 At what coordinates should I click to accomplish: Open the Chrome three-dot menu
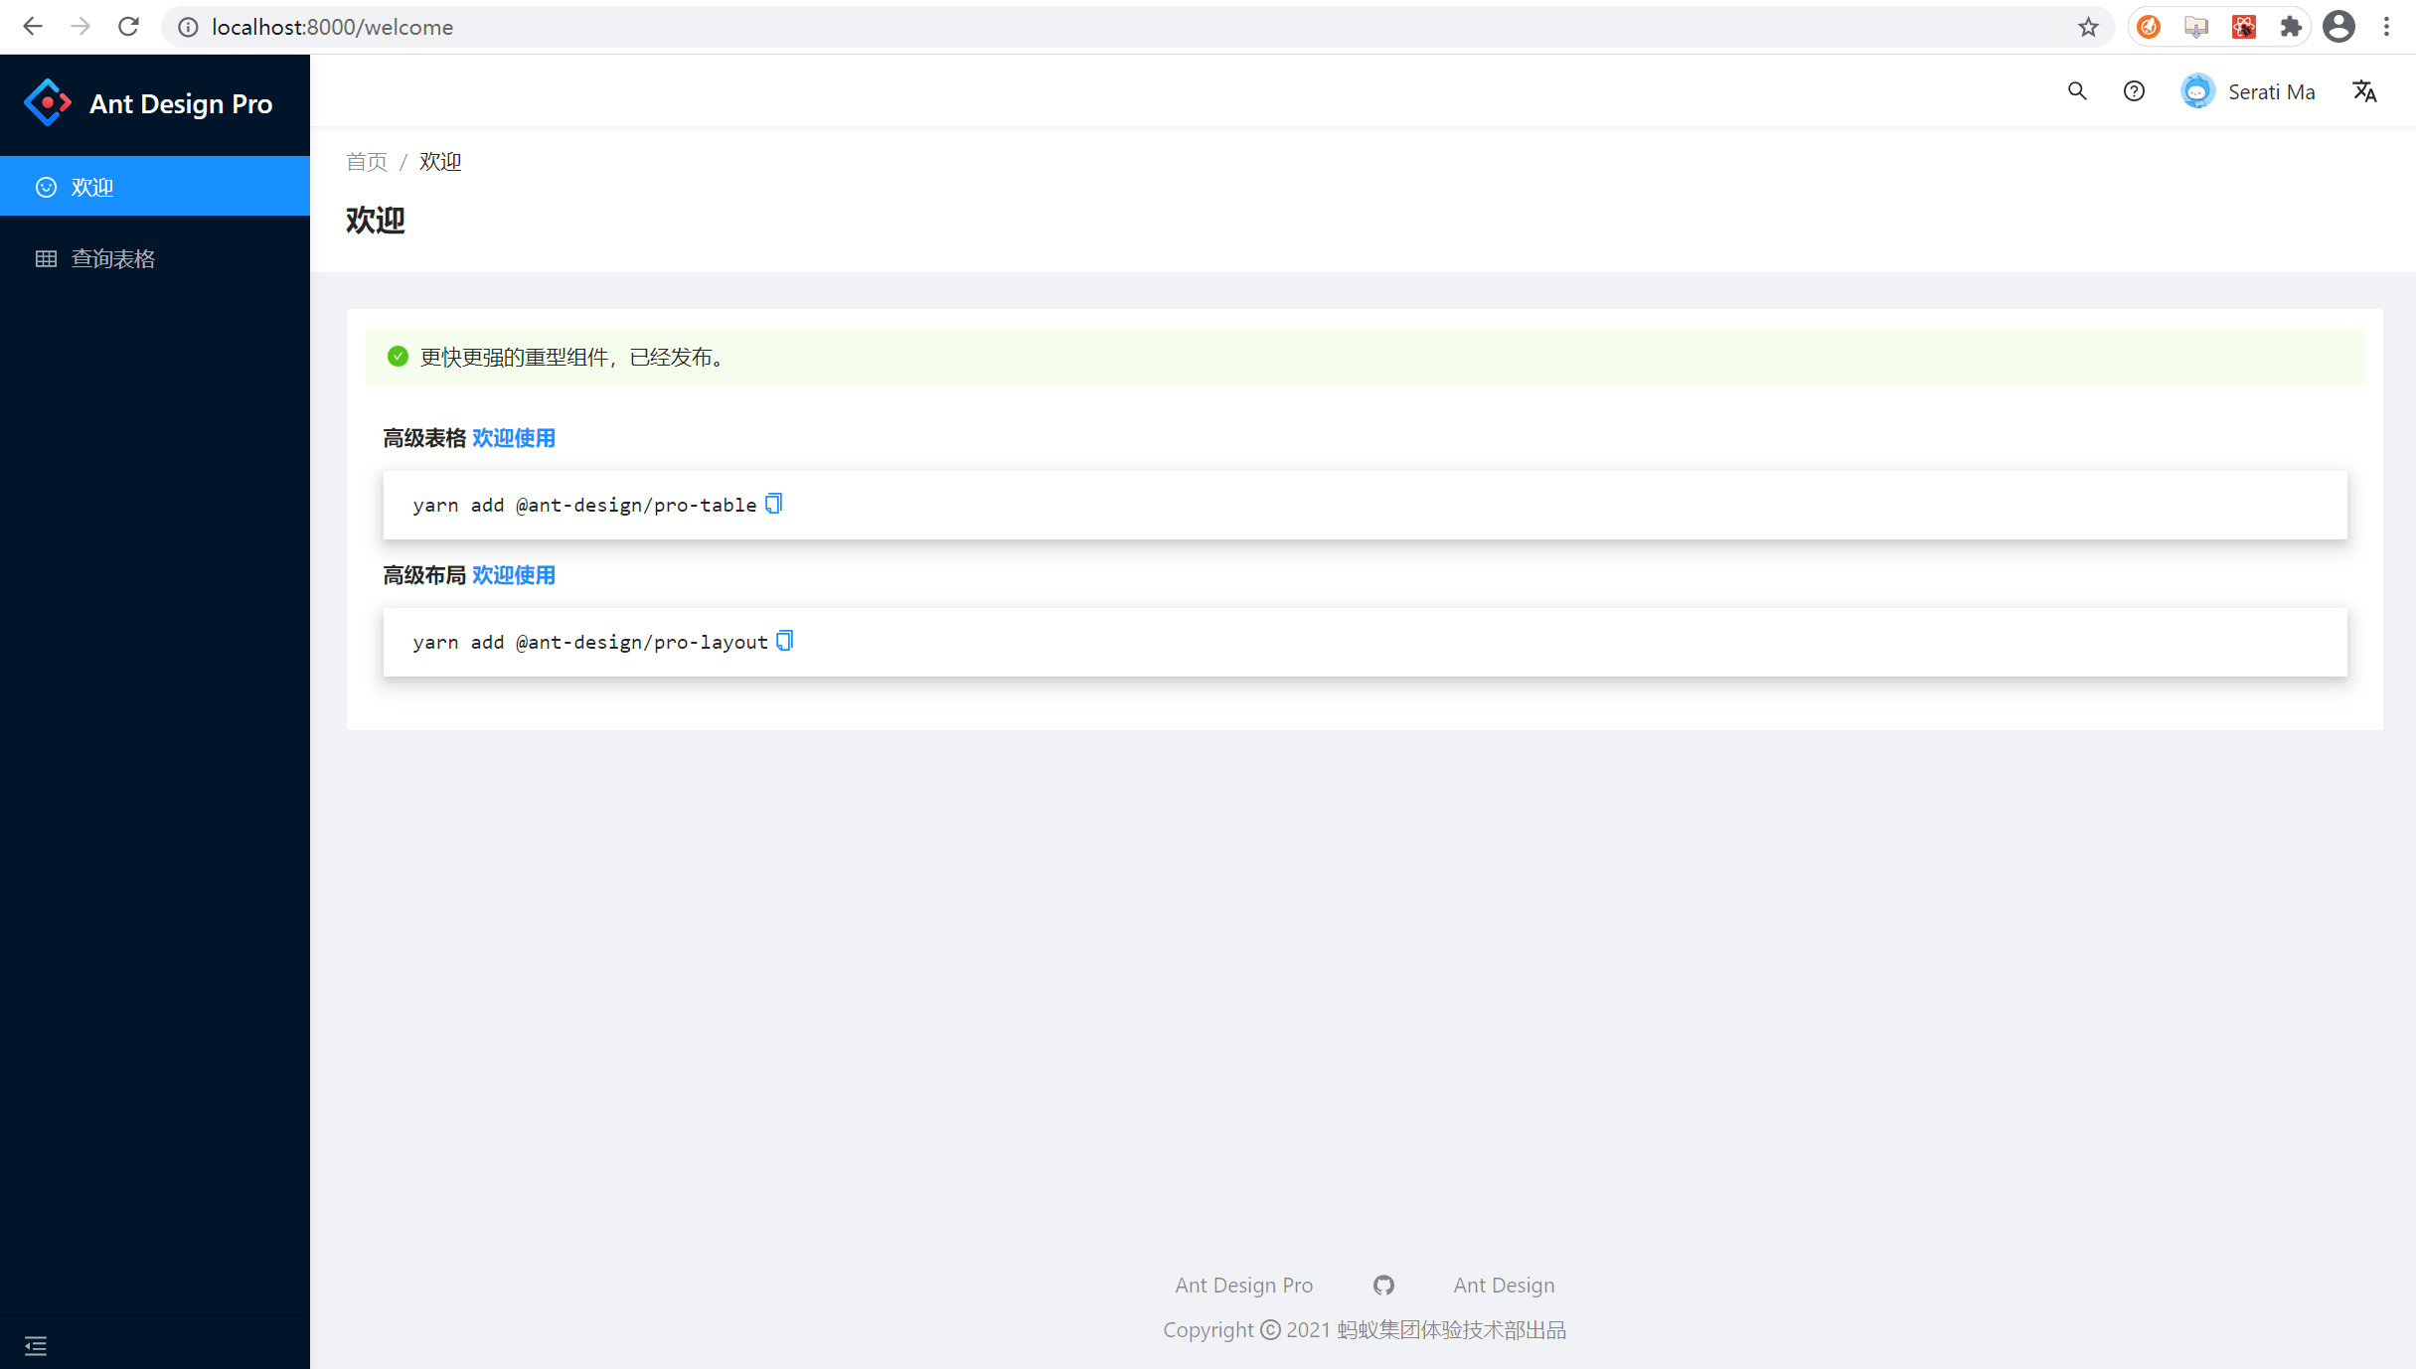(2386, 27)
